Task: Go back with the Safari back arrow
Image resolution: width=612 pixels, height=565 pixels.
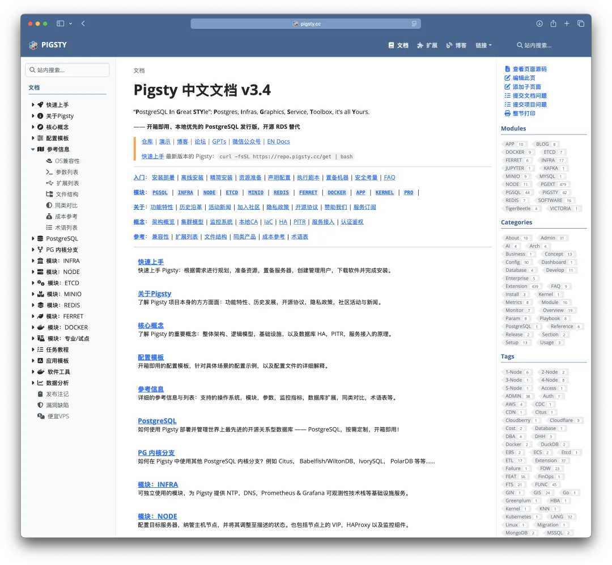Action: (x=83, y=23)
